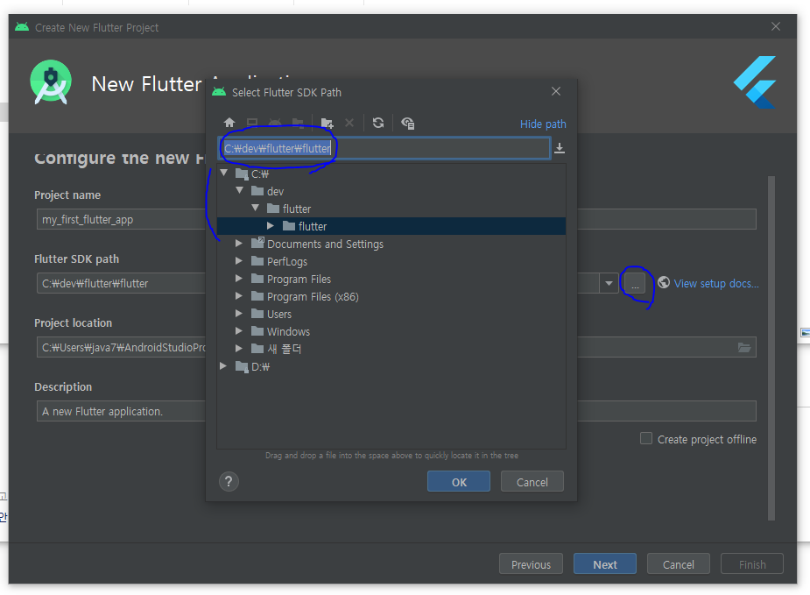Select the PerfLogs folder row
The width and height of the screenshot is (810, 595).
[391, 262]
